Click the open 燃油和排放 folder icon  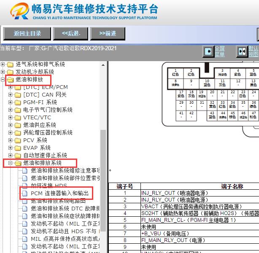10,80
